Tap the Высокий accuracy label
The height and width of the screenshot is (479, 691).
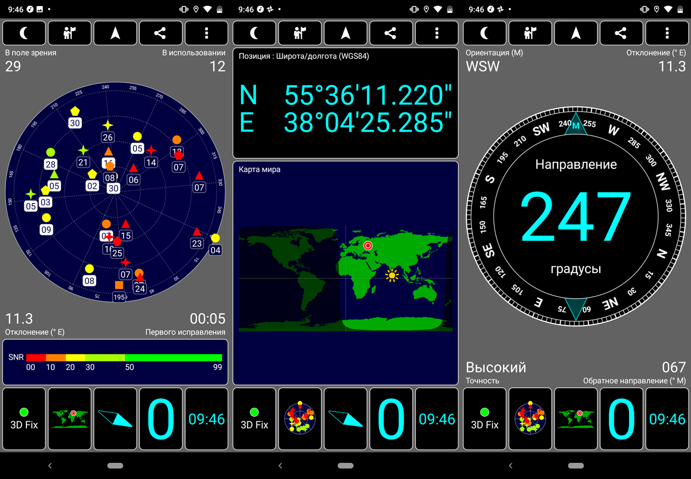[x=496, y=368]
